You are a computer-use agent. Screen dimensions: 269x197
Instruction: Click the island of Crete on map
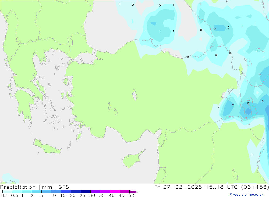tap(47, 146)
